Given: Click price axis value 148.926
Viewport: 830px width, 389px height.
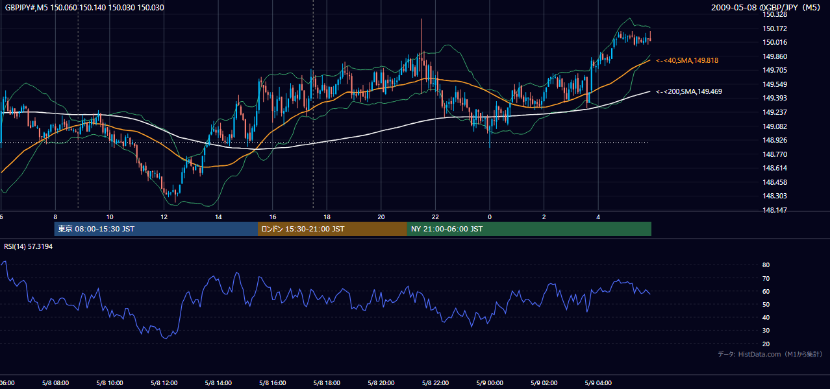Looking at the screenshot, I should click(x=774, y=140).
